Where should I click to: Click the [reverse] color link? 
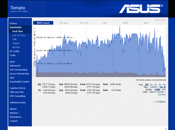(162, 94)
